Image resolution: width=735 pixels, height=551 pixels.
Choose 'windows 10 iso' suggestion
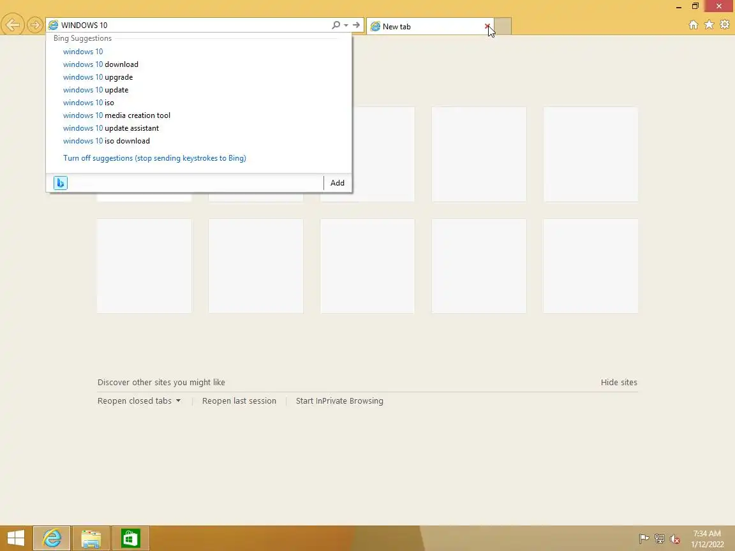tap(89, 102)
